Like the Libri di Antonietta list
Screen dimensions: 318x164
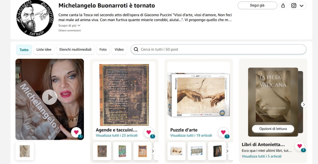click(x=300, y=146)
